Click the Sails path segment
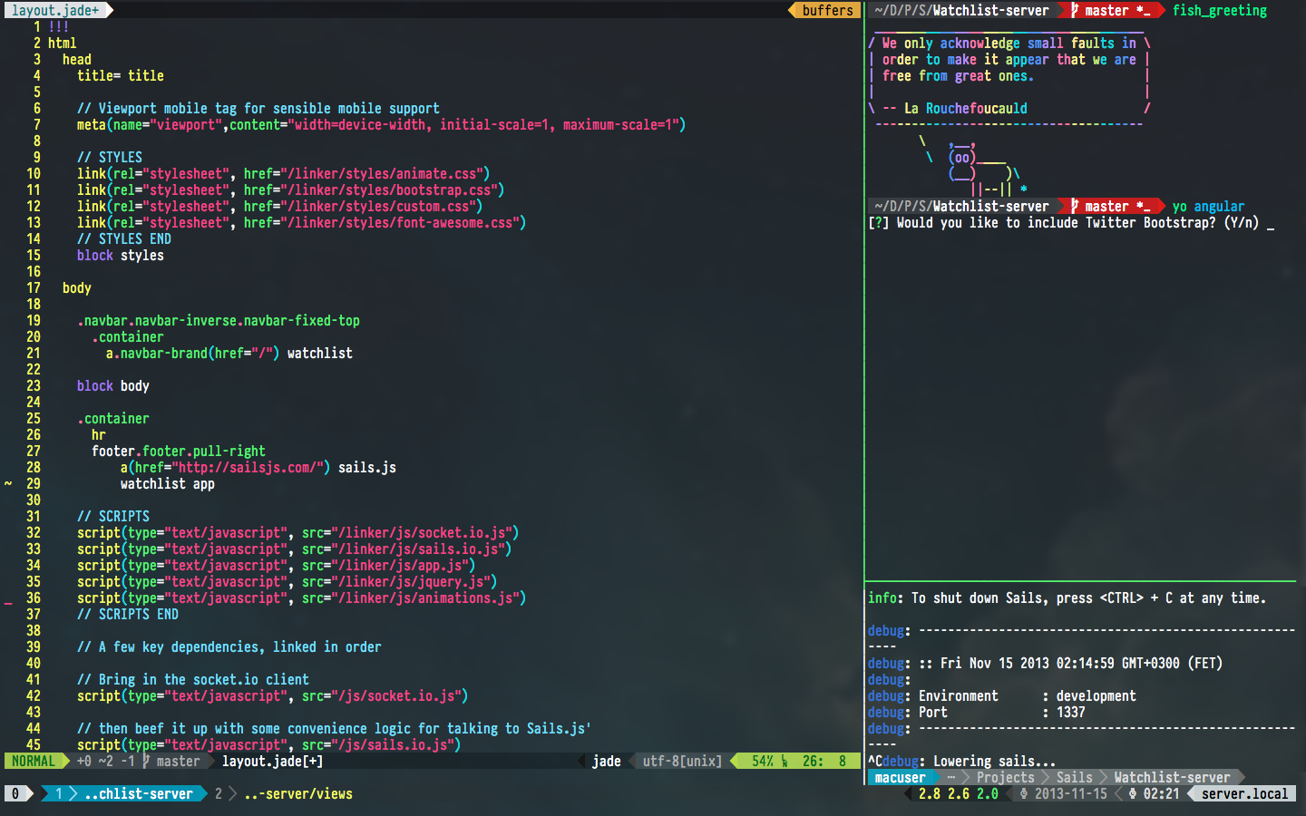Image resolution: width=1306 pixels, height=816 pixels. coord(1074,777)
